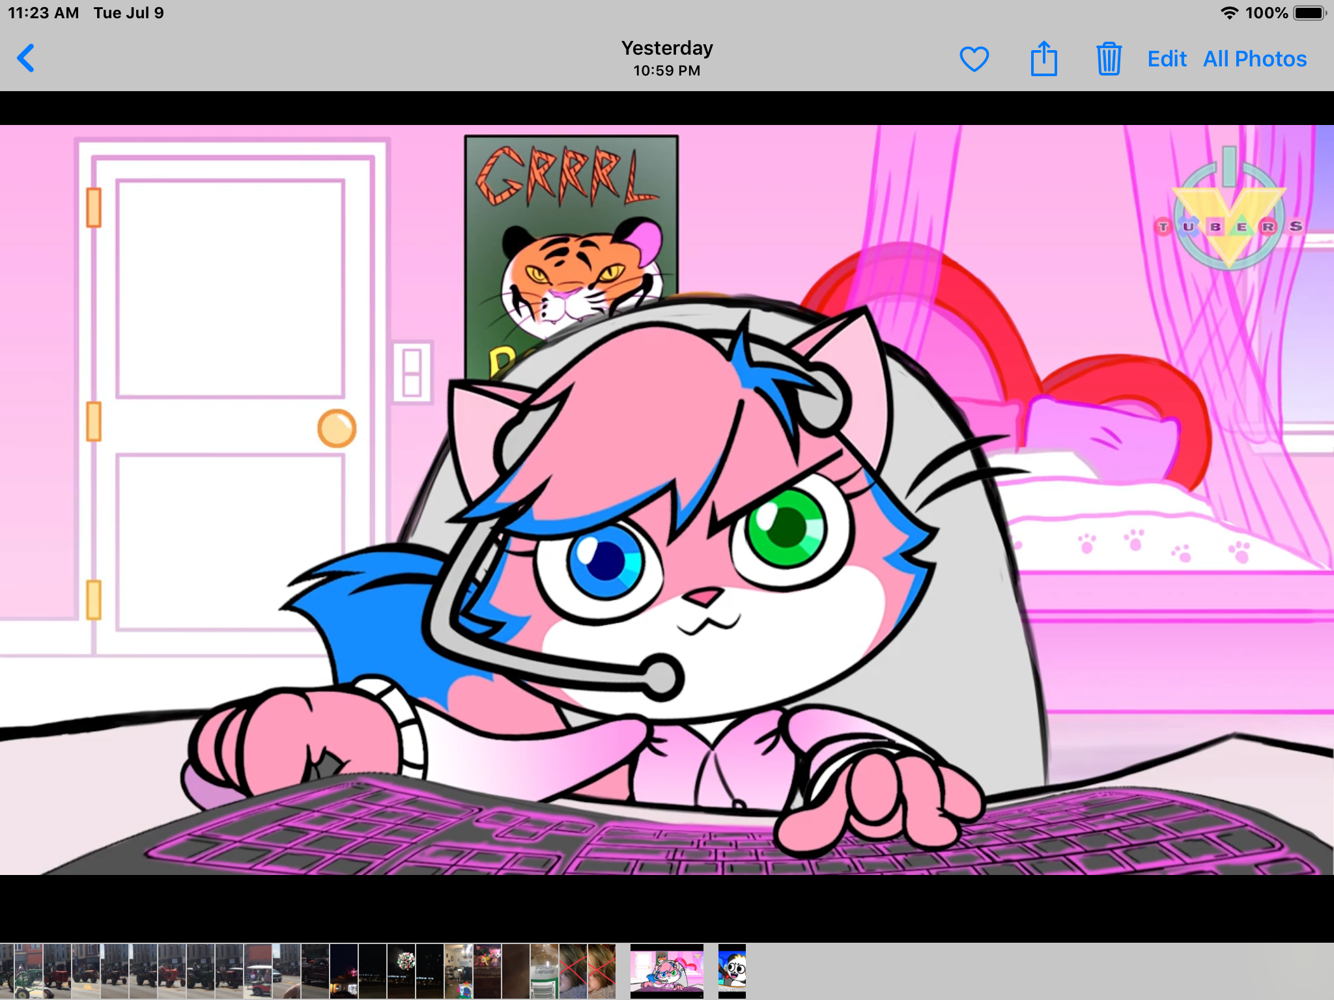Go to All Photos
The width and height of the screenshot is (1334, 1000).
tap(1255, 59)
